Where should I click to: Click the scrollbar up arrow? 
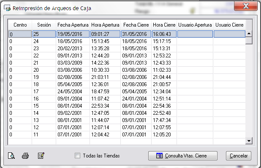point(249,34)
